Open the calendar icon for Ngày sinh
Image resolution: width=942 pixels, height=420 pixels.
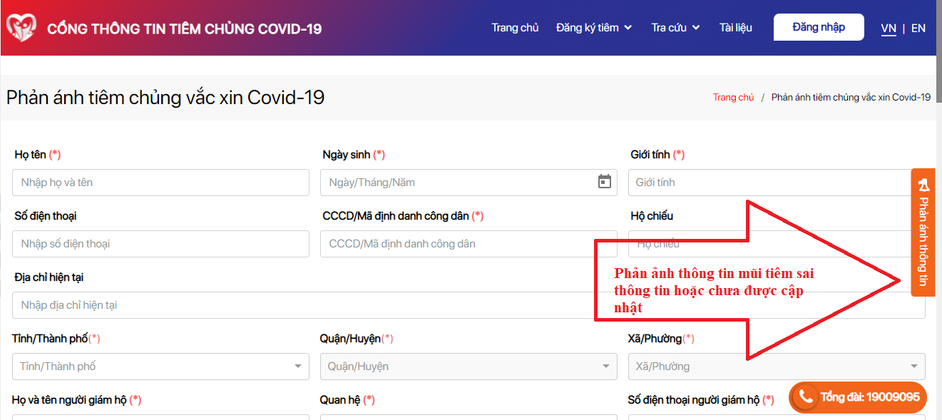(x=605, y=183)
